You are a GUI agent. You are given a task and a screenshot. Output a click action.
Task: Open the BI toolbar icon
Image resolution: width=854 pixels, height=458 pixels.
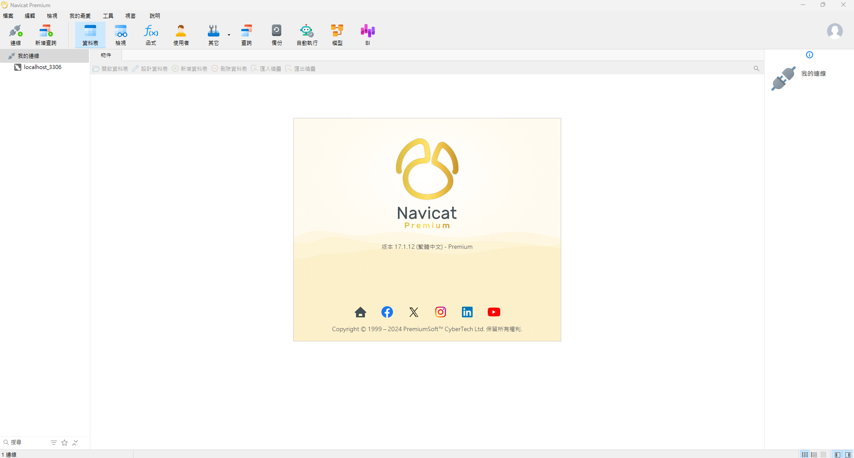pos(368,35)
